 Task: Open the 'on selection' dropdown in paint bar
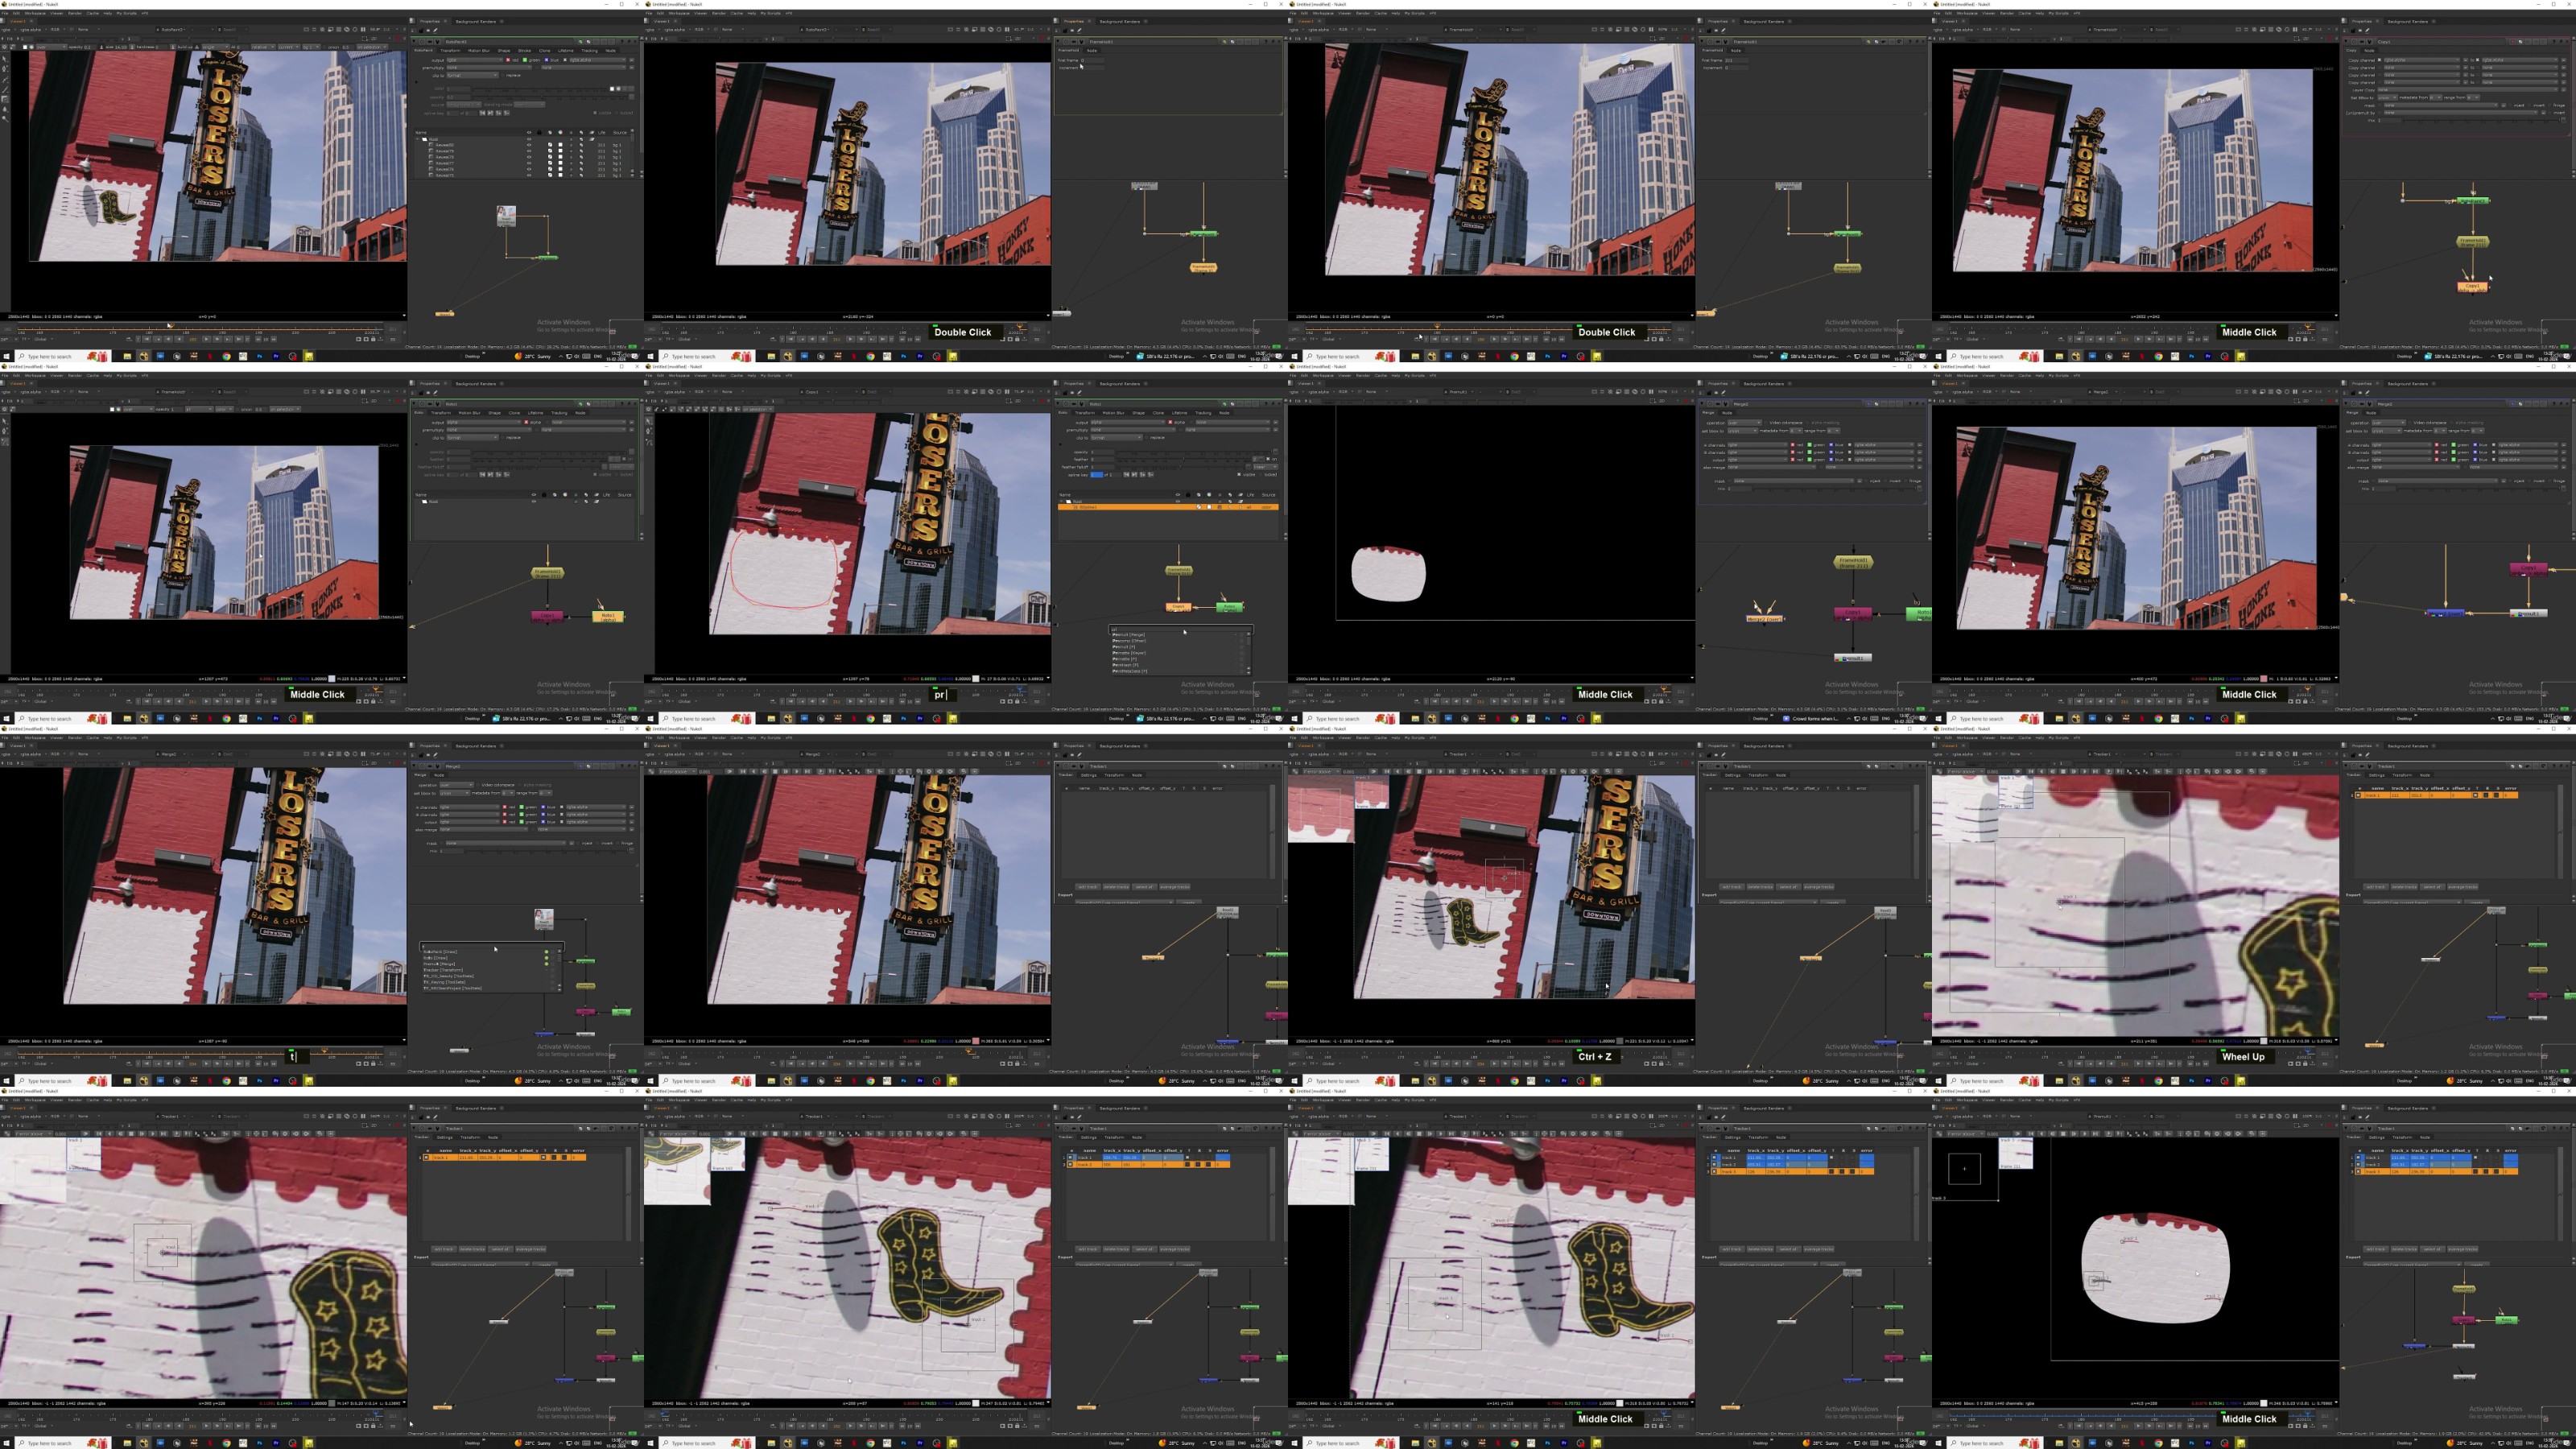click(372, 47)
